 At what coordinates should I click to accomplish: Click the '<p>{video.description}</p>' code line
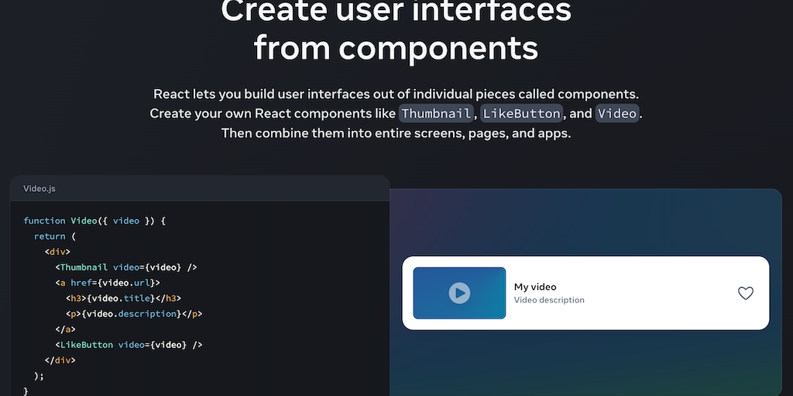click(134, 314)
